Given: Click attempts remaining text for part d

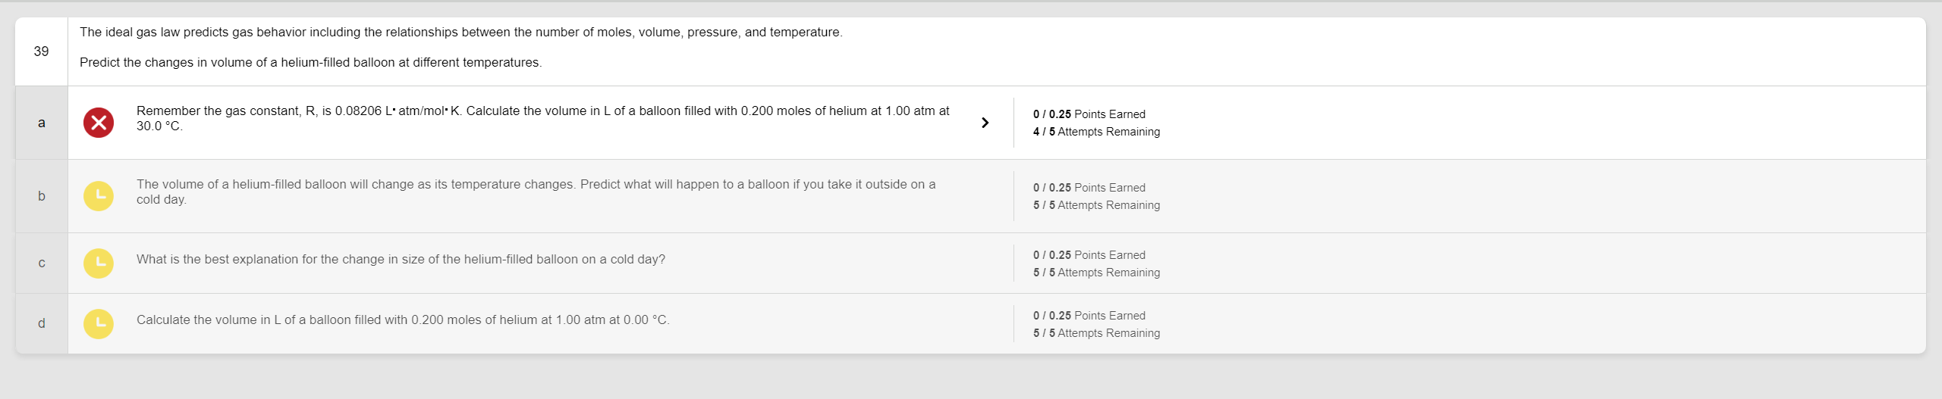Looking at the screenshot, I should (1096, 333).
